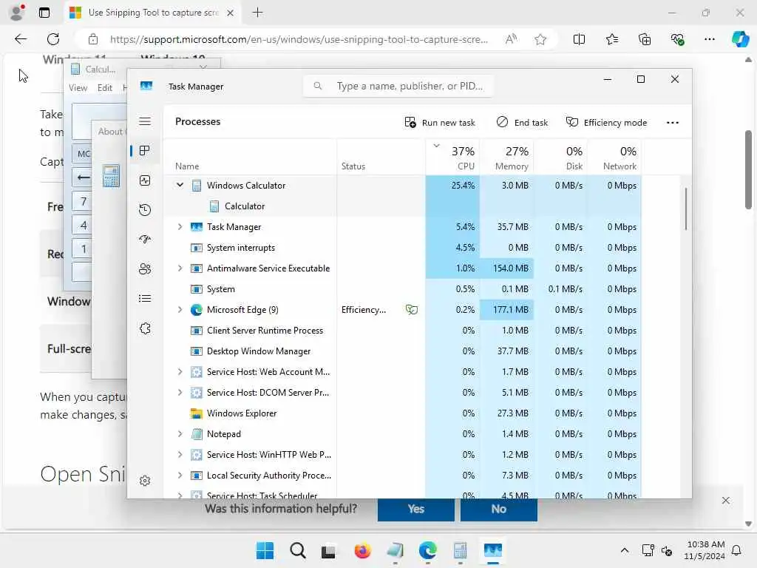The height and width of the screenshot is (568, 757).
Task: Sort processes by Network column
Action: [614, 158]
